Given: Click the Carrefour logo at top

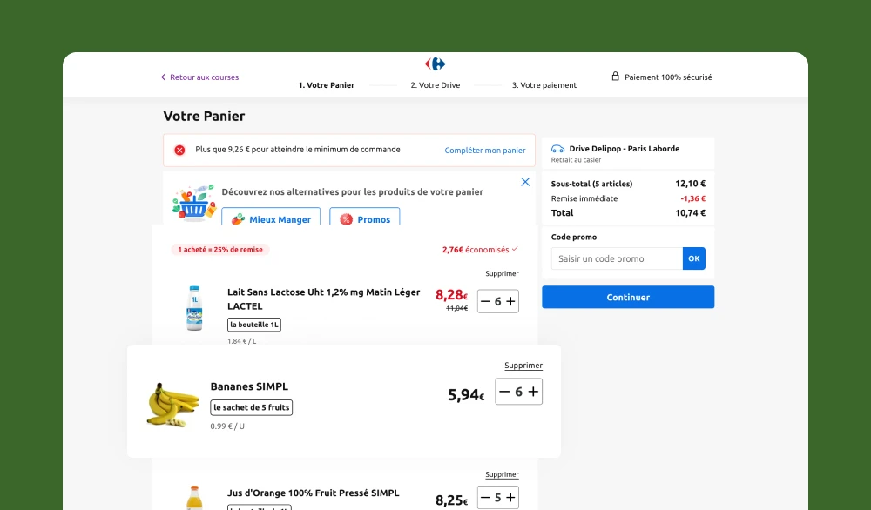Looking at the screenshot, I should point(435,64).
